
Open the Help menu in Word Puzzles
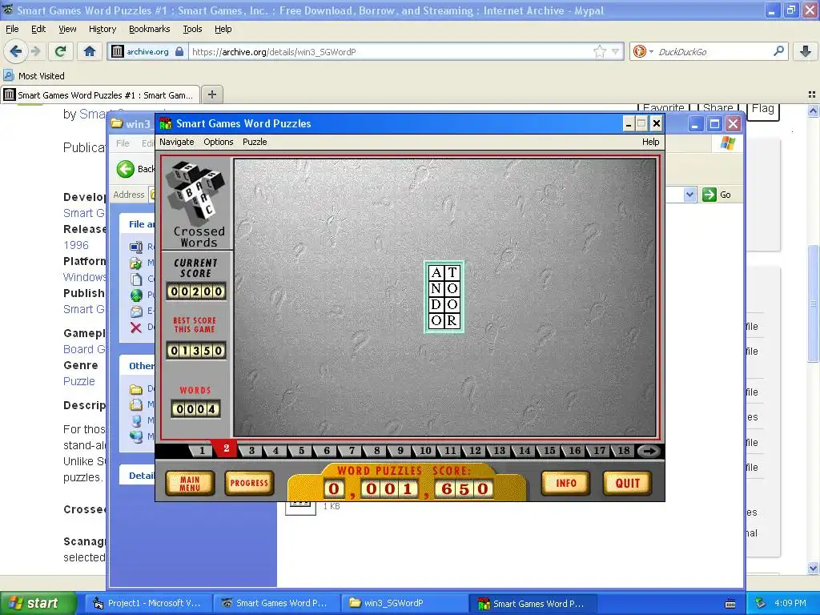pyautogui.click(x=650, y=142)
